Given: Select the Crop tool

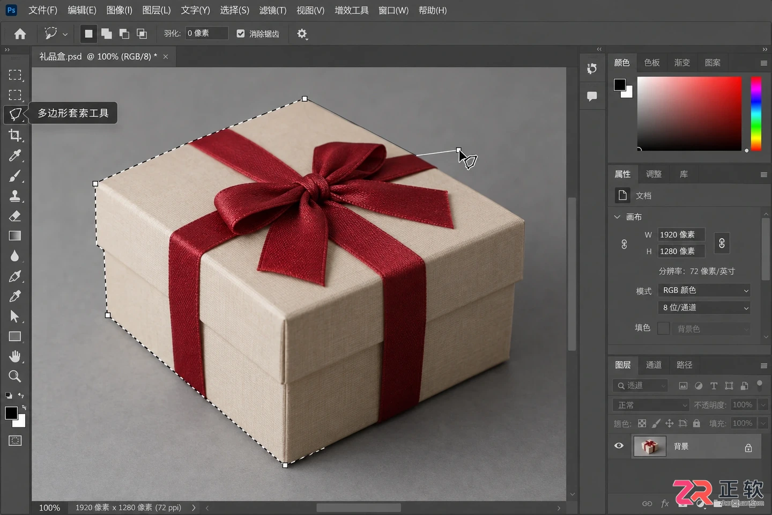Looking at the screenshot, I should [15, 135].
